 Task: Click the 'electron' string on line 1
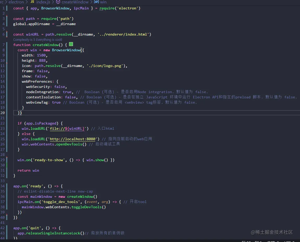tap(128, 8)
